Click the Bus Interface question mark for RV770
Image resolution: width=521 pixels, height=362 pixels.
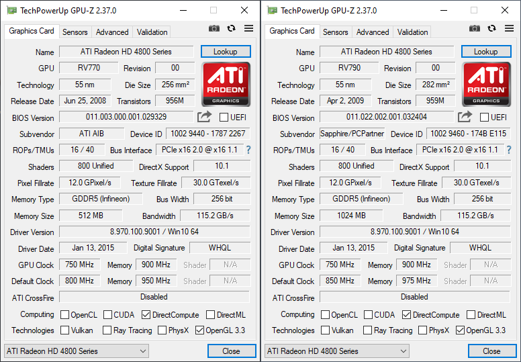click(x=248, y=150)
